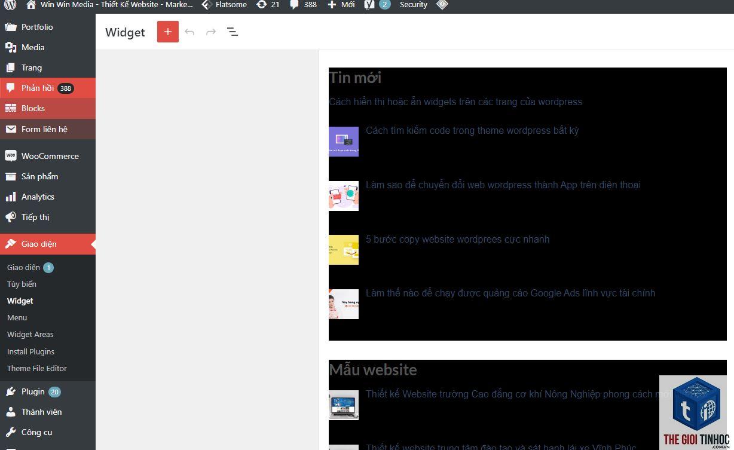
Task: Open the Security admin bar item
Action: click(x=414, y=5)
